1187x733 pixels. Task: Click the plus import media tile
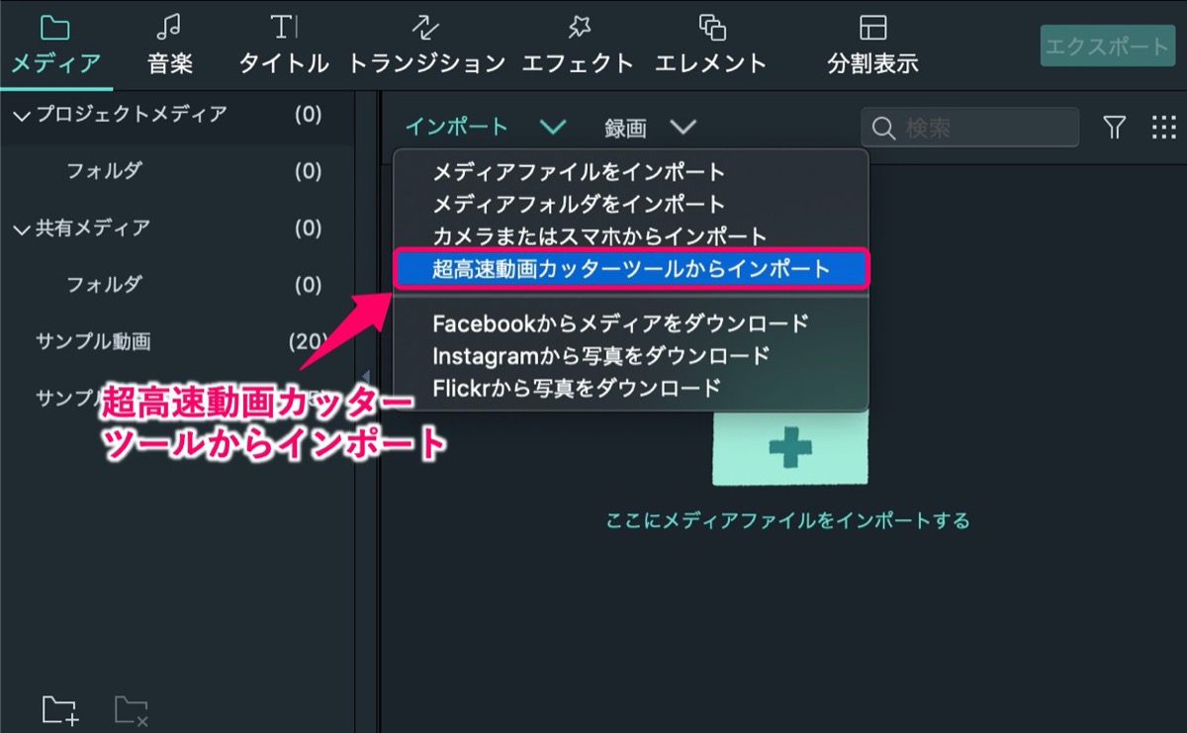pos(789,448)
